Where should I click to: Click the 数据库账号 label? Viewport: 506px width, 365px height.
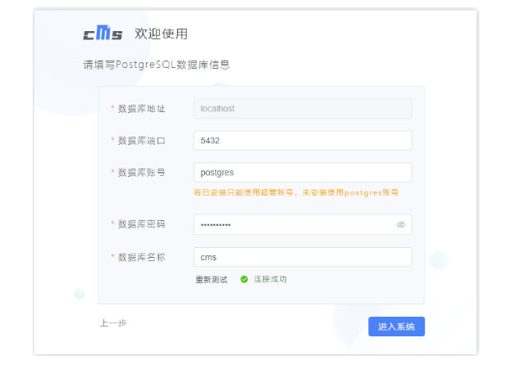[141, 173]
